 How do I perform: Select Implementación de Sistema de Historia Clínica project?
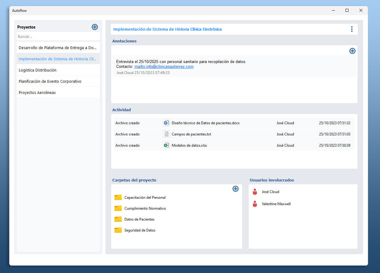tap(58, 59)
